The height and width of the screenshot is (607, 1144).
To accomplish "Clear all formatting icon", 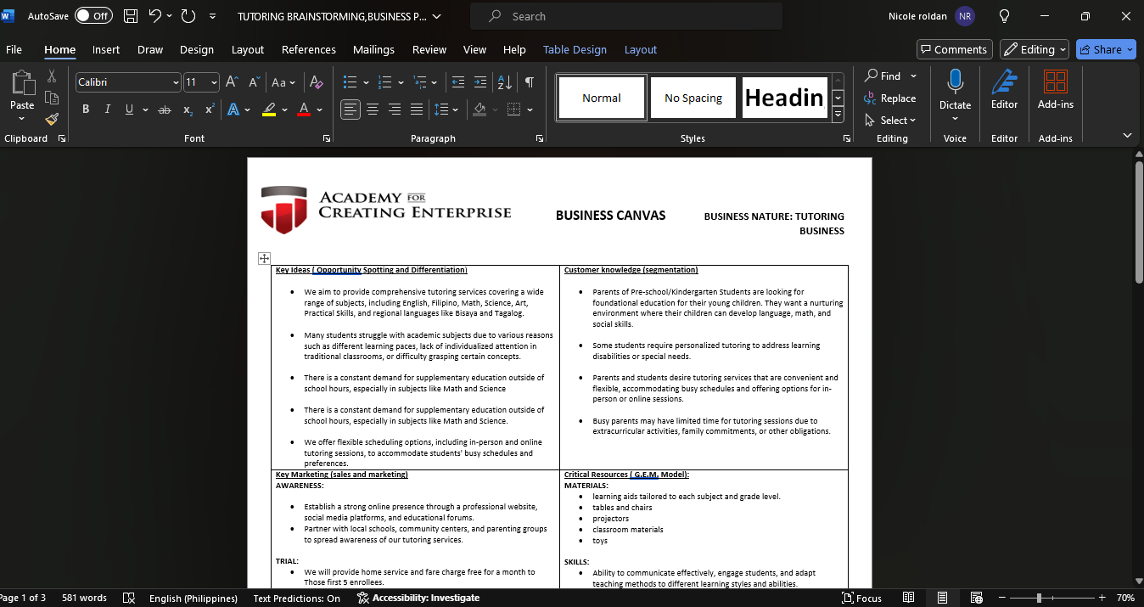I will [316, 82].
